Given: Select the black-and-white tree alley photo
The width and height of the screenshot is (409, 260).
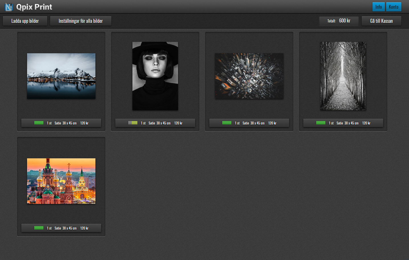Looking at the screenshot, I should coord(343,76).
